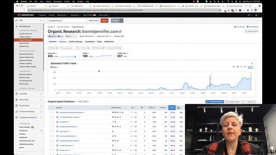Close the Estimated Traffic Trend panel
The width and height of the screenshot is (276, 155).
pyautogui.click(x=252, y=63)
